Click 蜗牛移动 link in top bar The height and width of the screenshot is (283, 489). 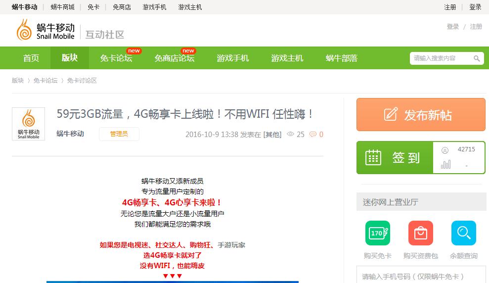point(25,7)
